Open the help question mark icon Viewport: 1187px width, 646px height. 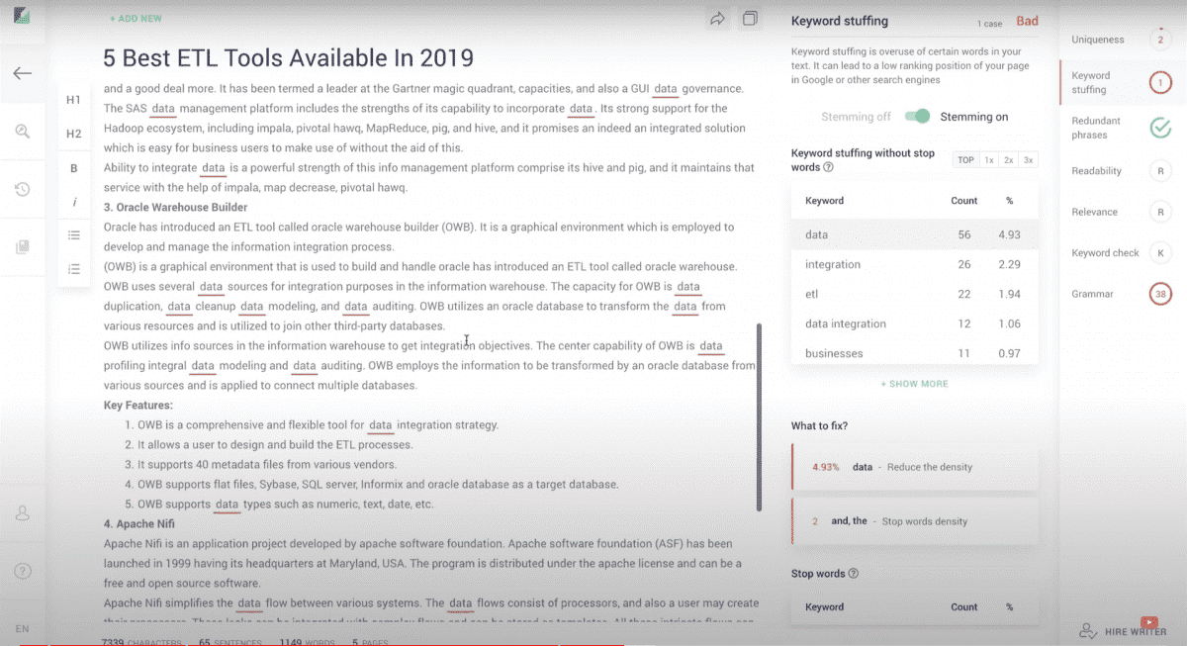pos(22,571)
